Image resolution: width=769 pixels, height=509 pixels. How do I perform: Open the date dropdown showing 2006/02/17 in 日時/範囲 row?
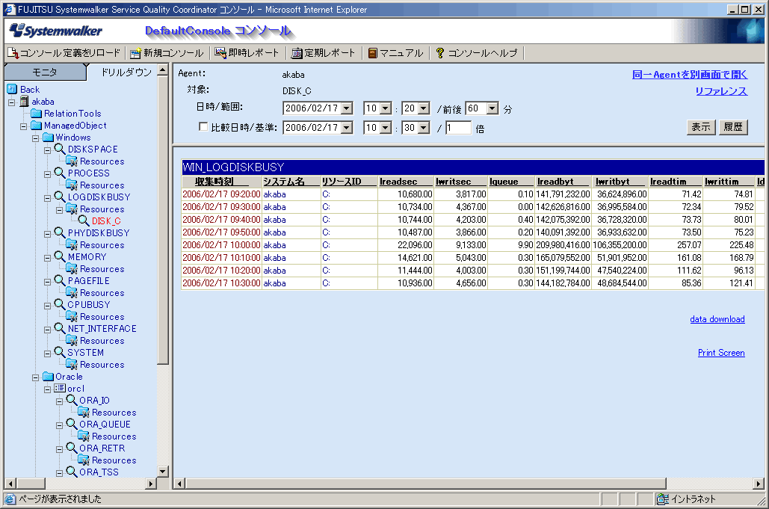pos(347,108)
